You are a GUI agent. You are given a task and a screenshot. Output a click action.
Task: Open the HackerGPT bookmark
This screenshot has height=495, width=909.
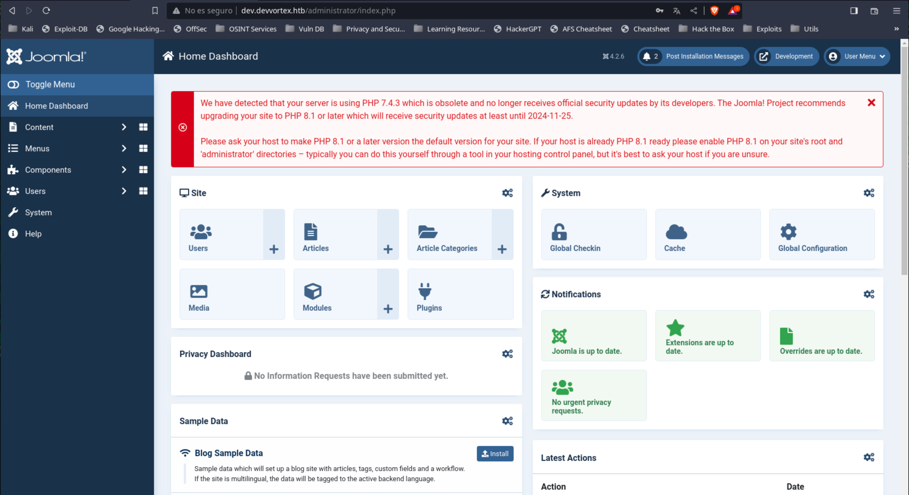click(517, 29)
